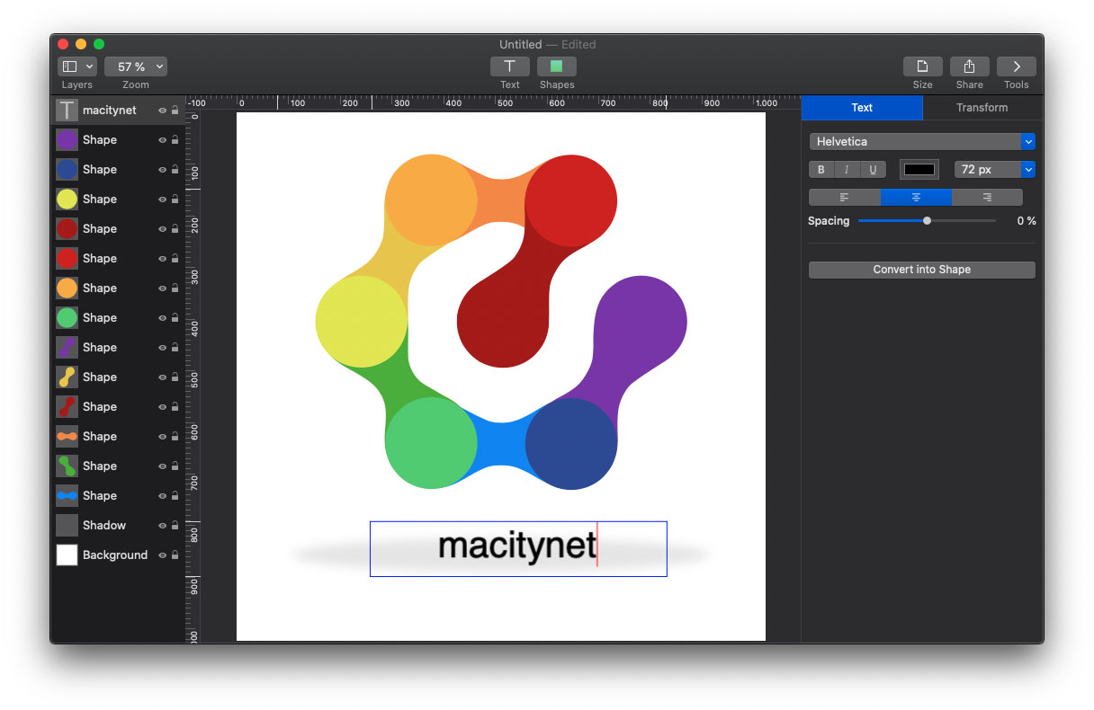Screen dimensions: 1094x710
Task: Click the Untitled window title
Action: click(x=521, y=44)
